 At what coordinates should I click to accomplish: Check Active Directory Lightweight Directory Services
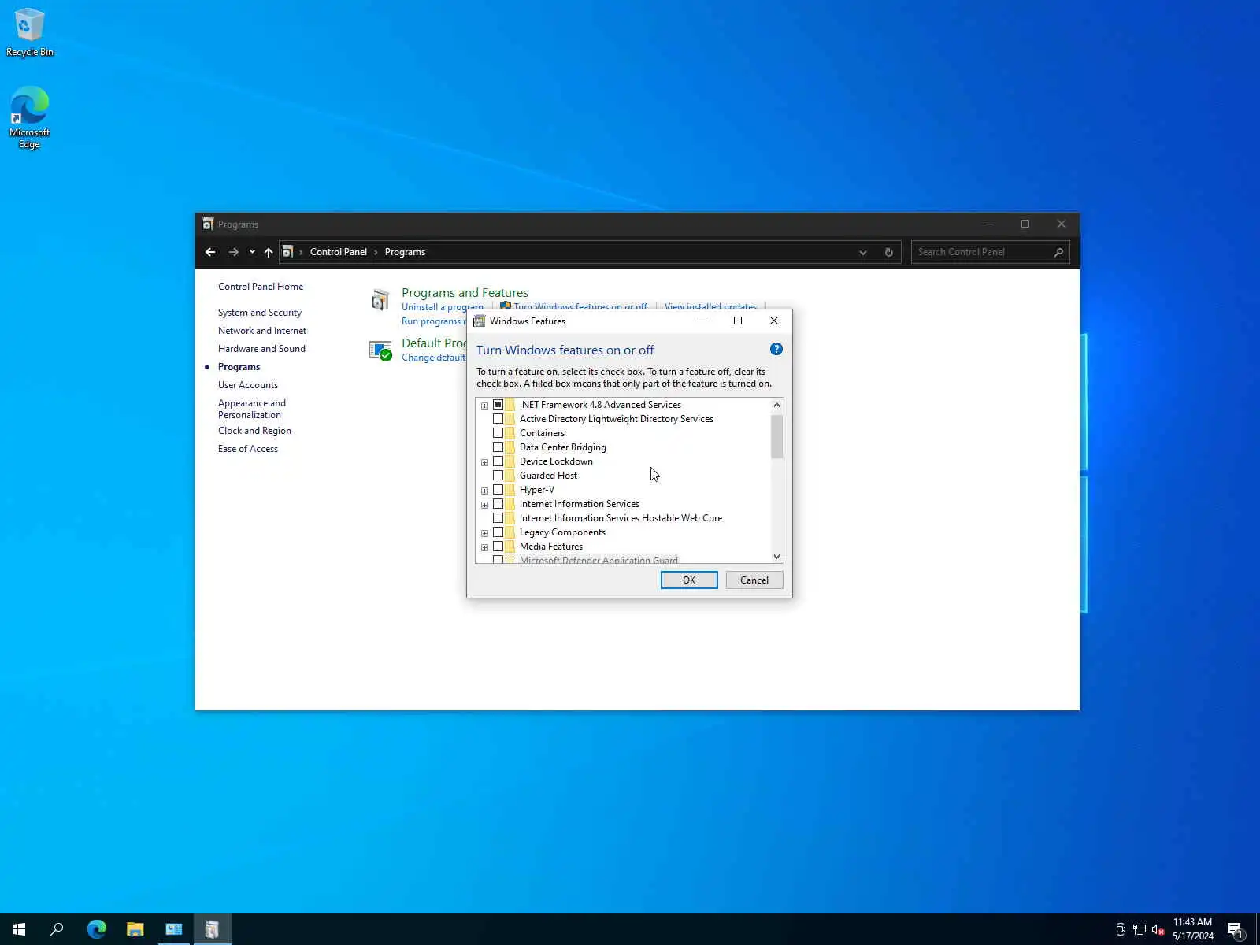pos(498,419)
